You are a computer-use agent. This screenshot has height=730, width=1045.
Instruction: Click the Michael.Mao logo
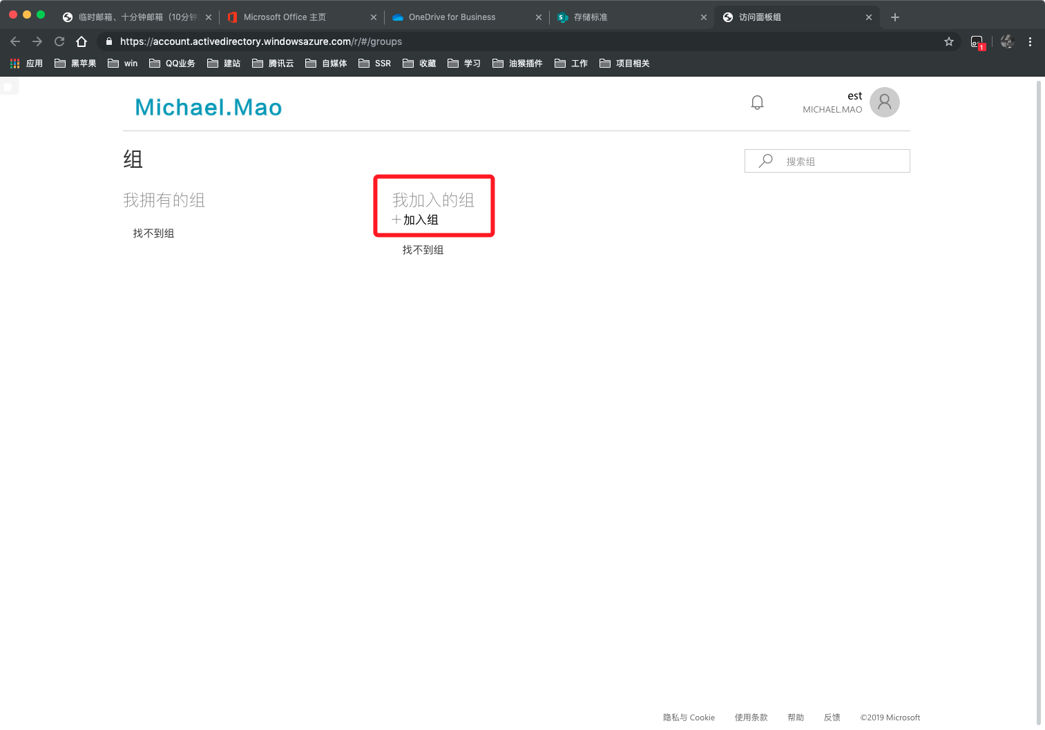[209, 107]
